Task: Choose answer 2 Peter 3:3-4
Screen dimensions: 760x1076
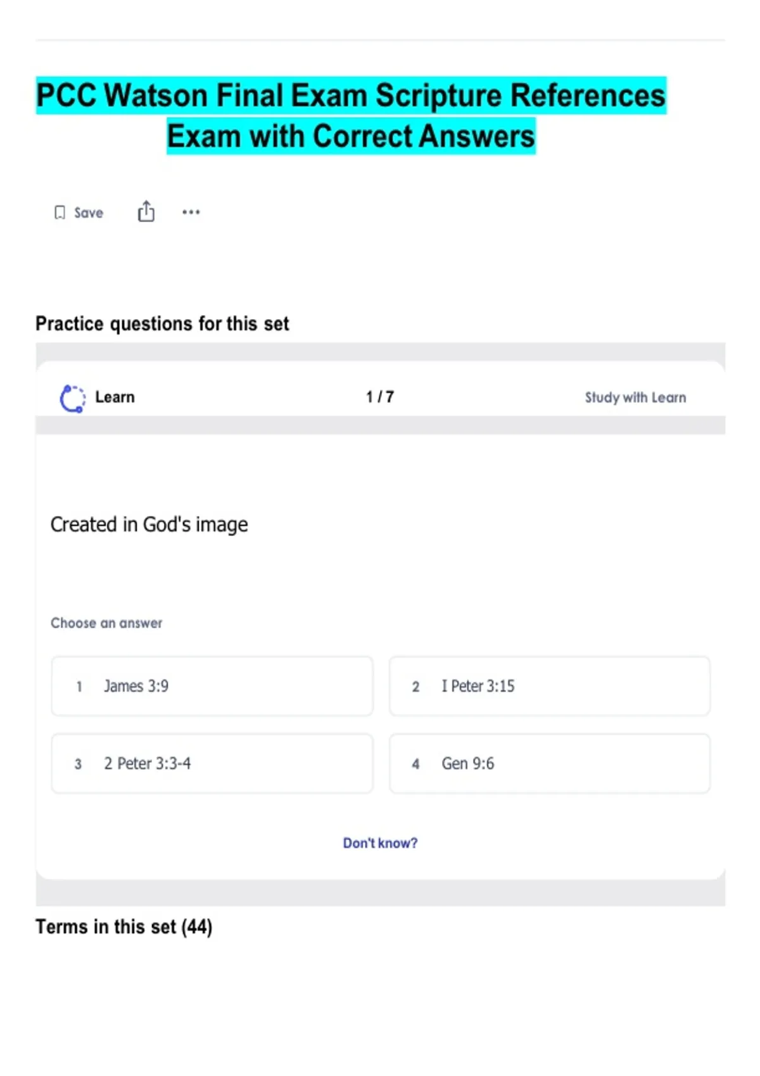Action: 212,763
